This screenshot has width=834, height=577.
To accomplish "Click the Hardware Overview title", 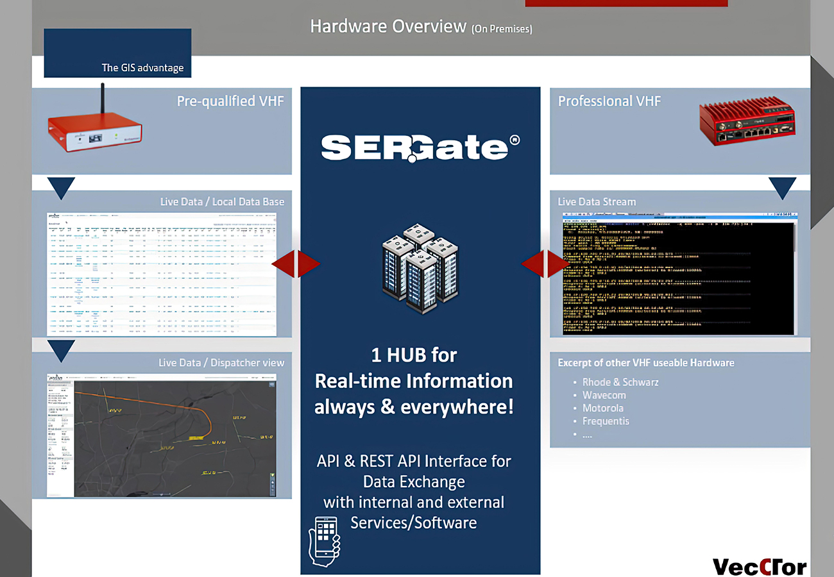I will coord(388,26).
